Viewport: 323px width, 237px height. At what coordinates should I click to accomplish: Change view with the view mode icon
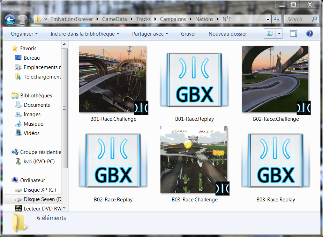pyautogui.click(x=270, y=34)
